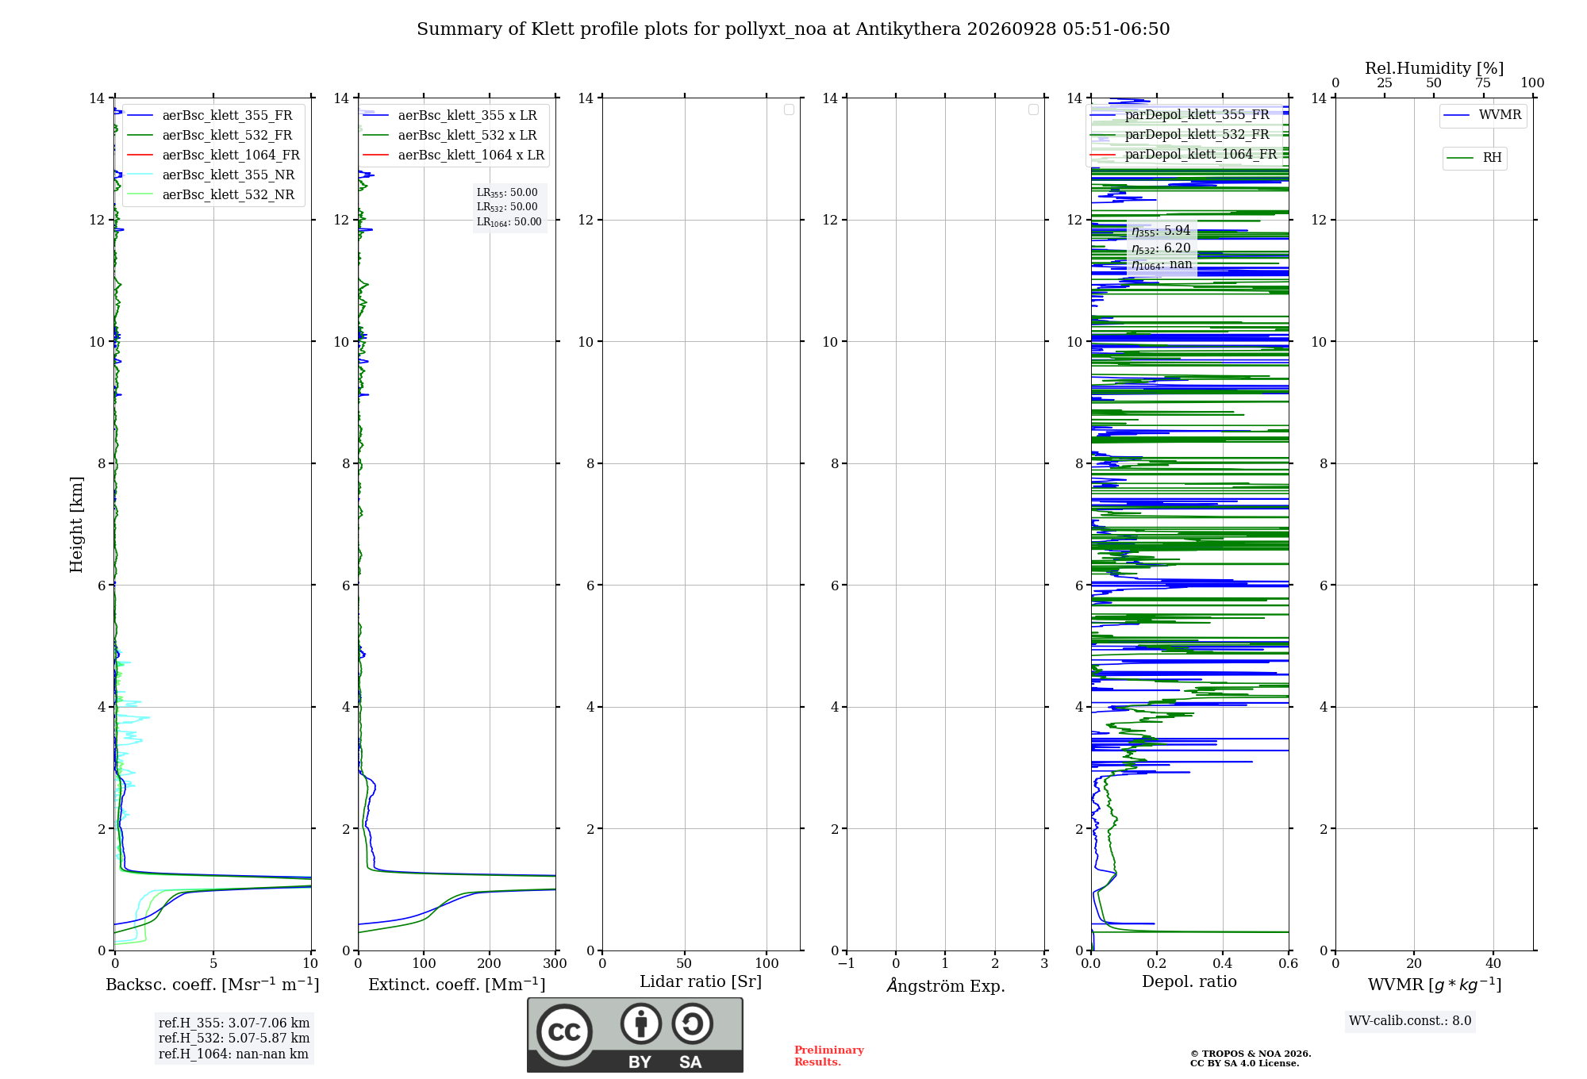Click the plot title mentioning pollyxt_noa at Antikythera

(793, 29)
